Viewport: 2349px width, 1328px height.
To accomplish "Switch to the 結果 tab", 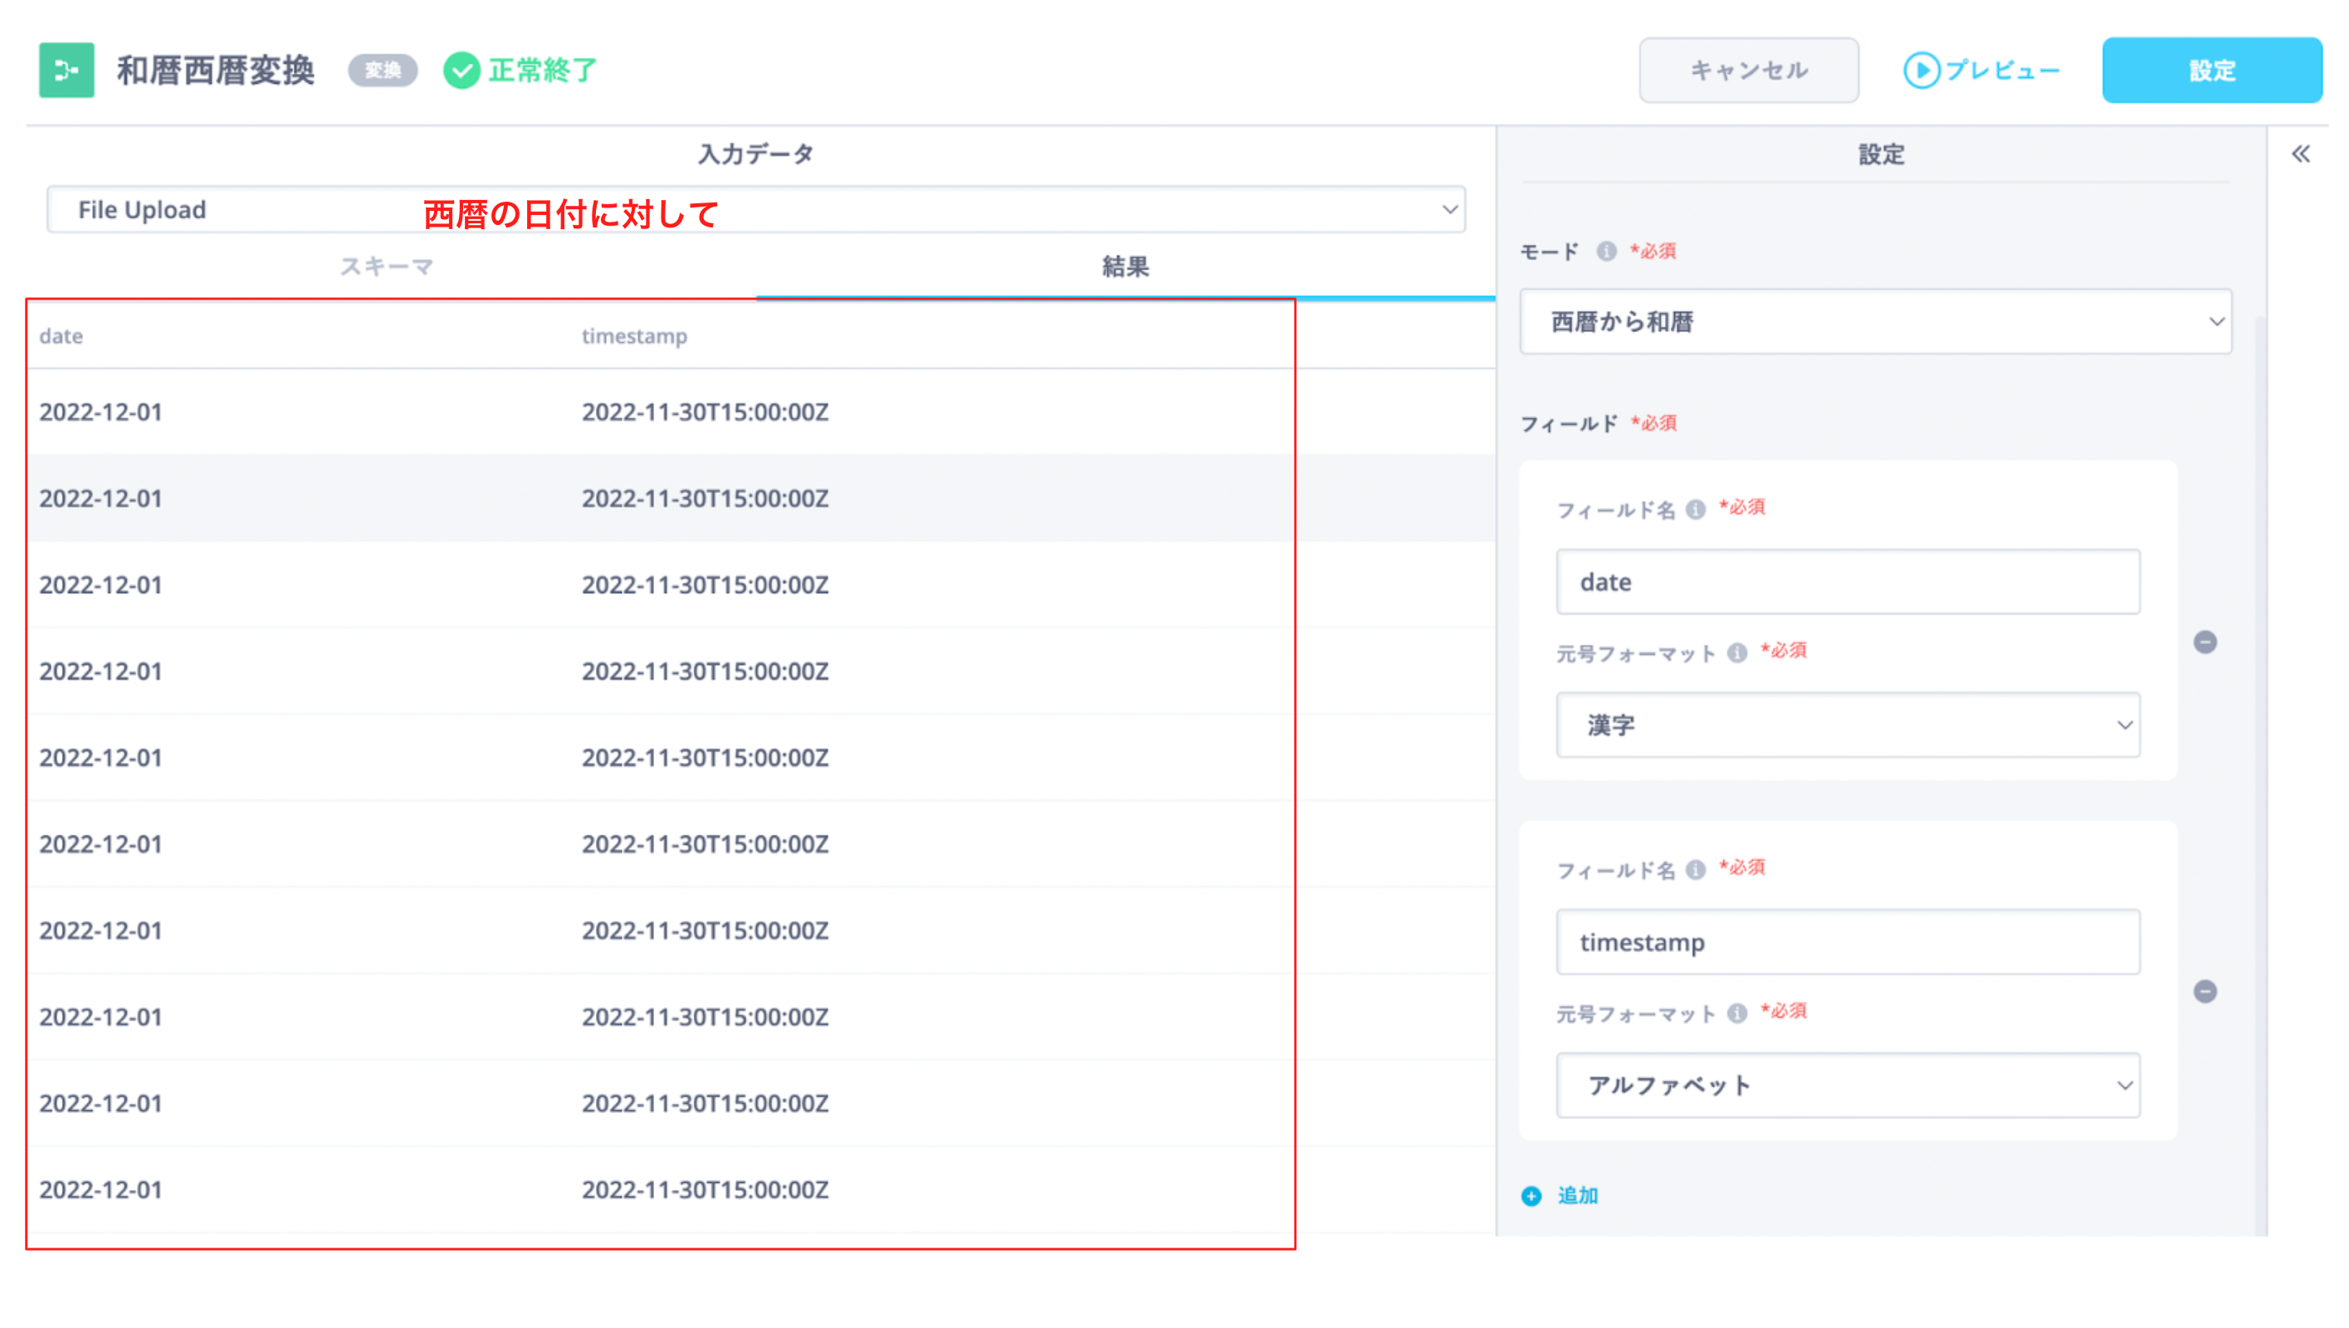I will tap(1126, 266).
